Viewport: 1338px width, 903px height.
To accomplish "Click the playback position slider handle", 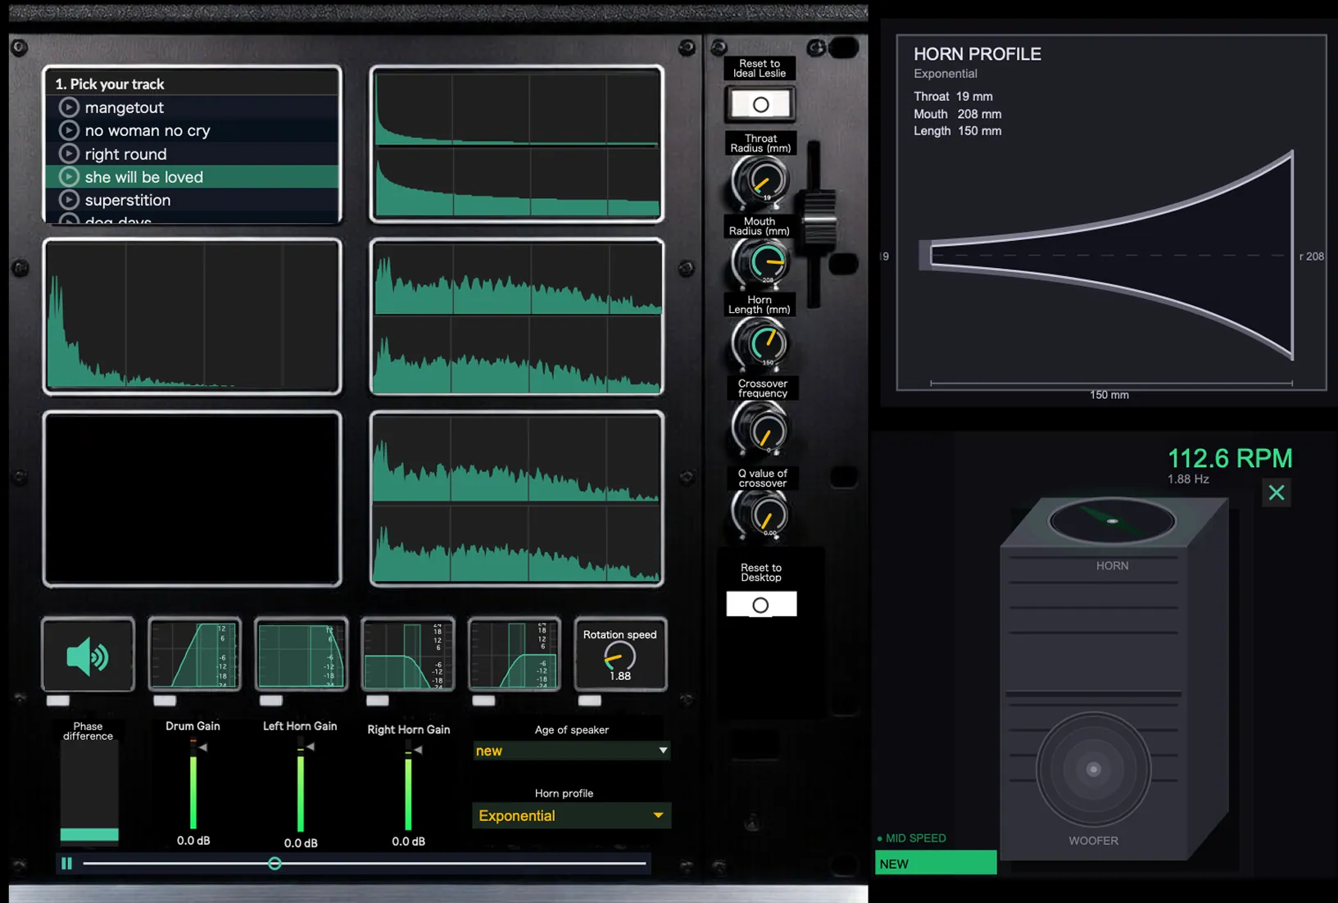I will [x=274, y=863].
